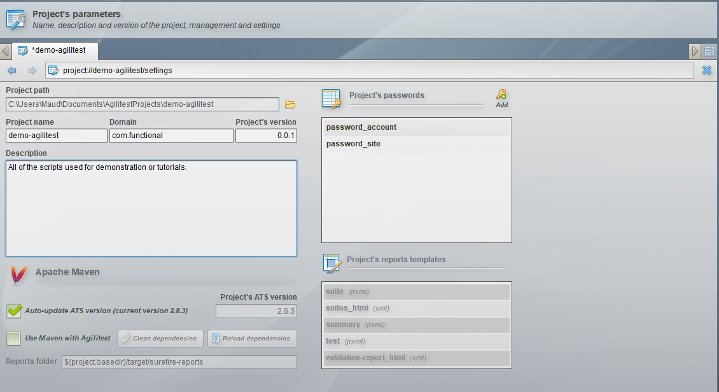
Task: Click the Reports folder path field
Action: point(179,361)
